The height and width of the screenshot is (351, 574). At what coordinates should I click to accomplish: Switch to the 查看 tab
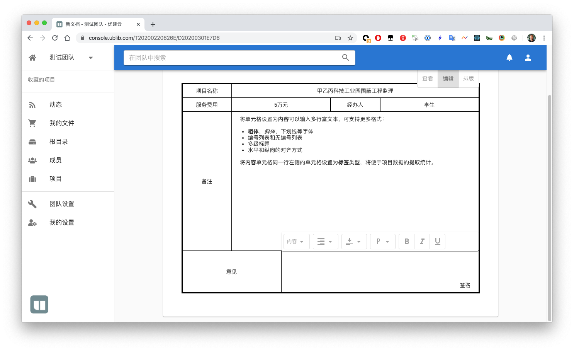click(428, 79)
